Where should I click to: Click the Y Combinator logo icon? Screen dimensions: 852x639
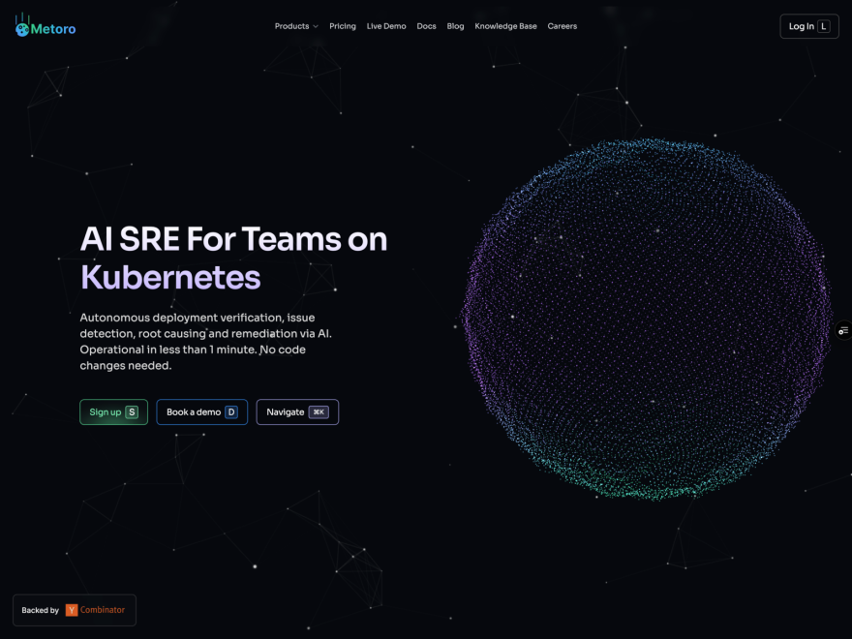(72, 610)
